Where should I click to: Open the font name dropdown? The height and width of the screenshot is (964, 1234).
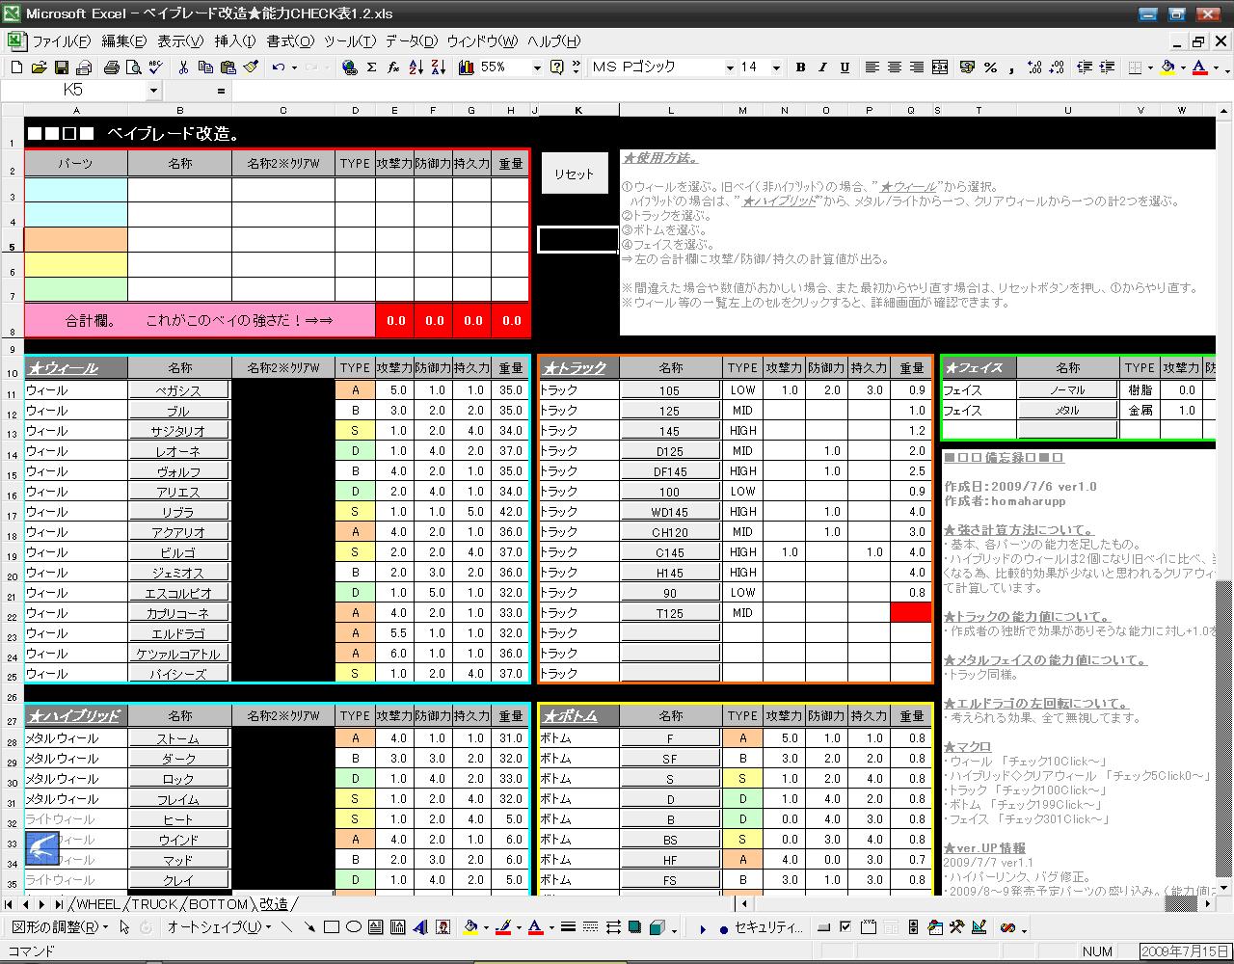point(729,67)
